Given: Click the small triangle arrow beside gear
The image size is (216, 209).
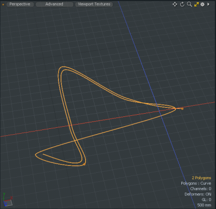Looking at the screenshot, I should click(208, 4).
